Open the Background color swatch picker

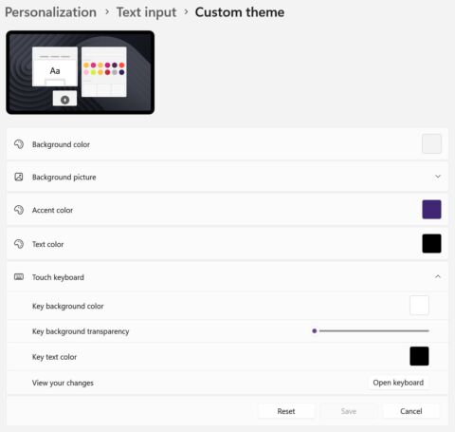(431, 143)
